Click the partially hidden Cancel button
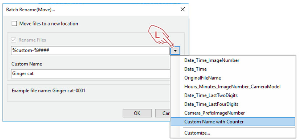 point(163,113)
